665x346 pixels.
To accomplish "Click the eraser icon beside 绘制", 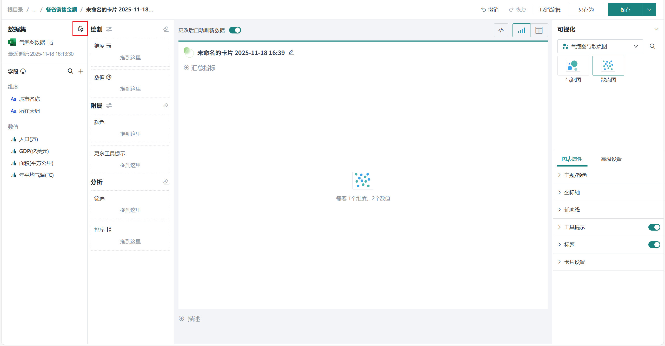I will (x=166, y=29).
